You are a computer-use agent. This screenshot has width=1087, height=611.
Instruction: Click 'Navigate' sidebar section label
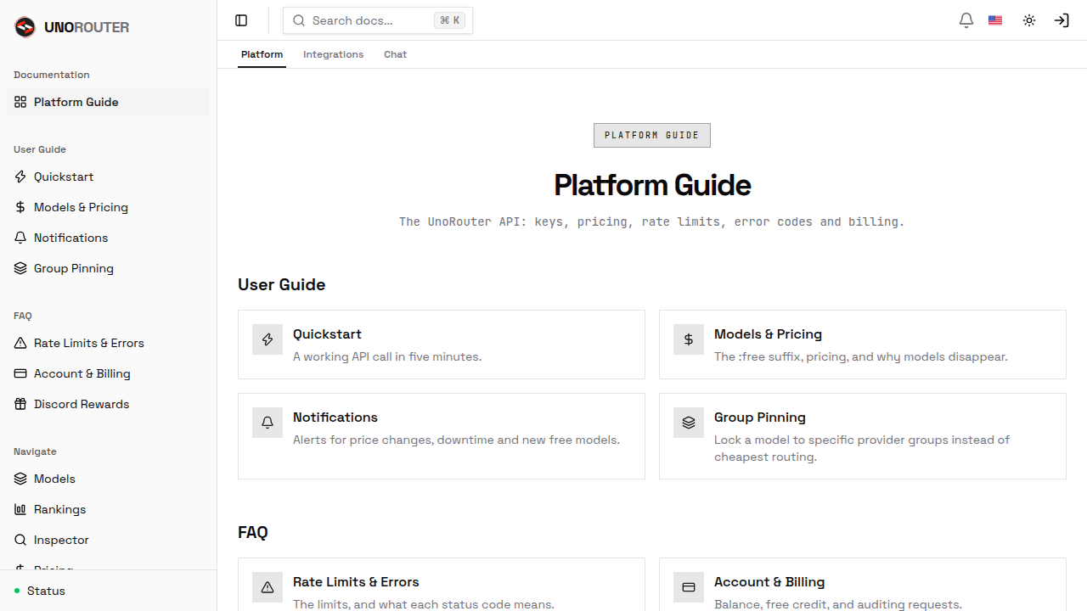tap(35, 451)
